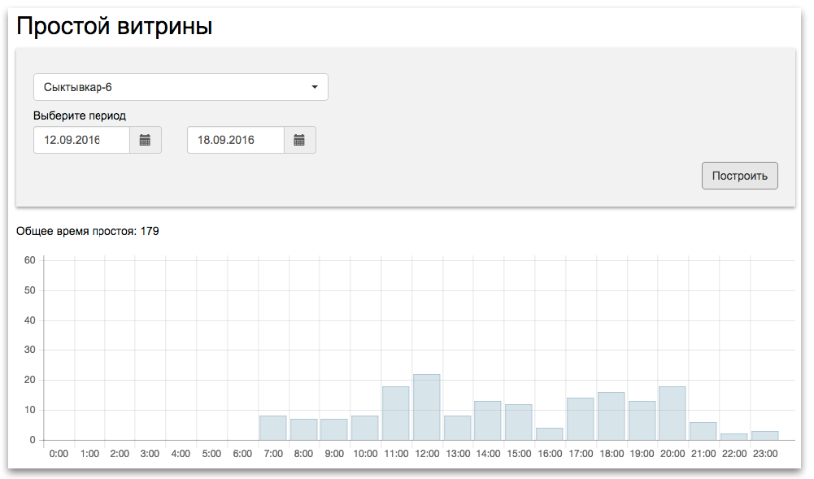The image size is (814, 479).
Task: Select the 23:00 chart bar
Action: pos(764,436)
